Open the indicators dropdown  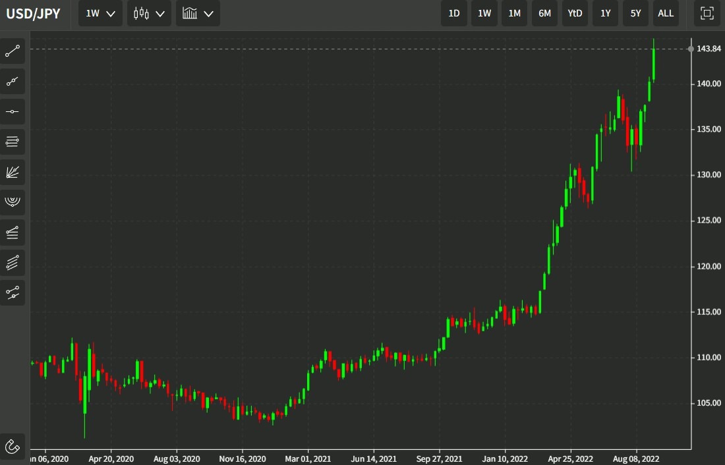(x=198, y=13)
